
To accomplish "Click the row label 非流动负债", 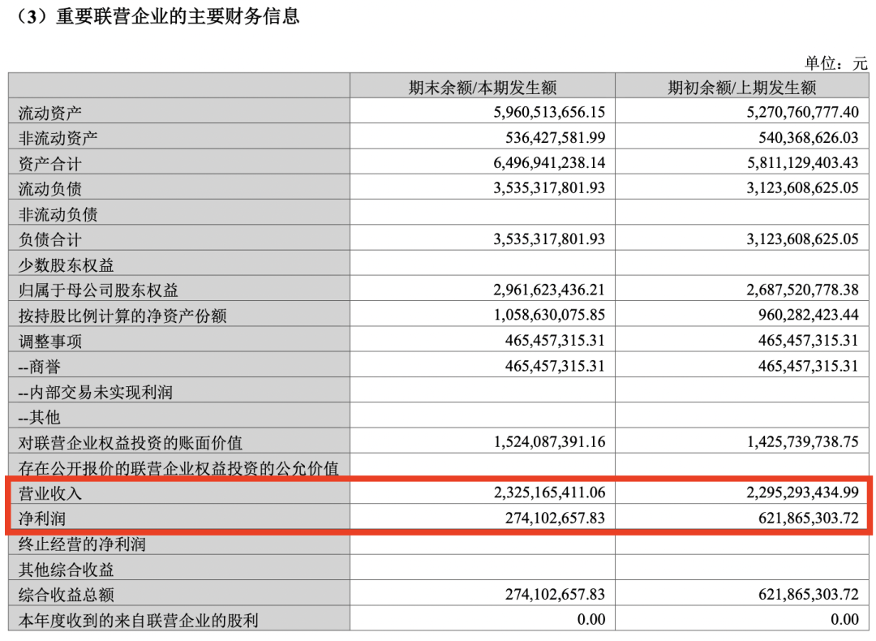I will pos(58,214).
